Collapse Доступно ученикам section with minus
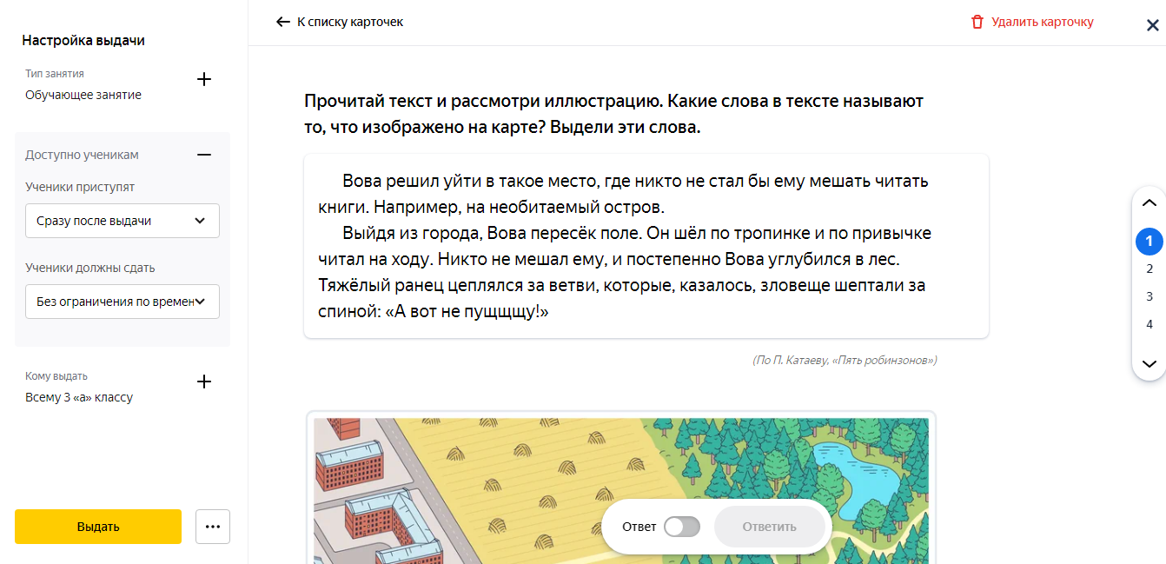The width and height of the screenshot is (1166, 564). tap(204, 155)
